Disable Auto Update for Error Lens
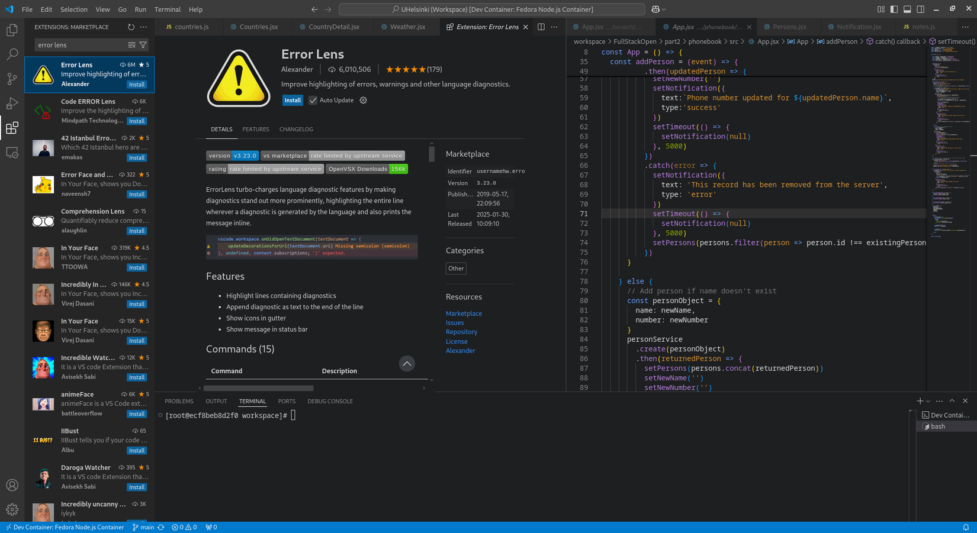This screenshot has width=977, height=533. click(x=313, y=100)
